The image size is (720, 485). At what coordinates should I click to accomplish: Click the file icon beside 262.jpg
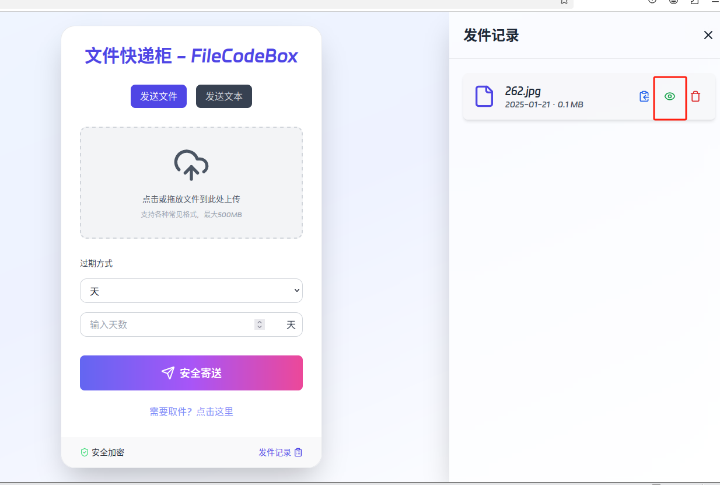484,96
